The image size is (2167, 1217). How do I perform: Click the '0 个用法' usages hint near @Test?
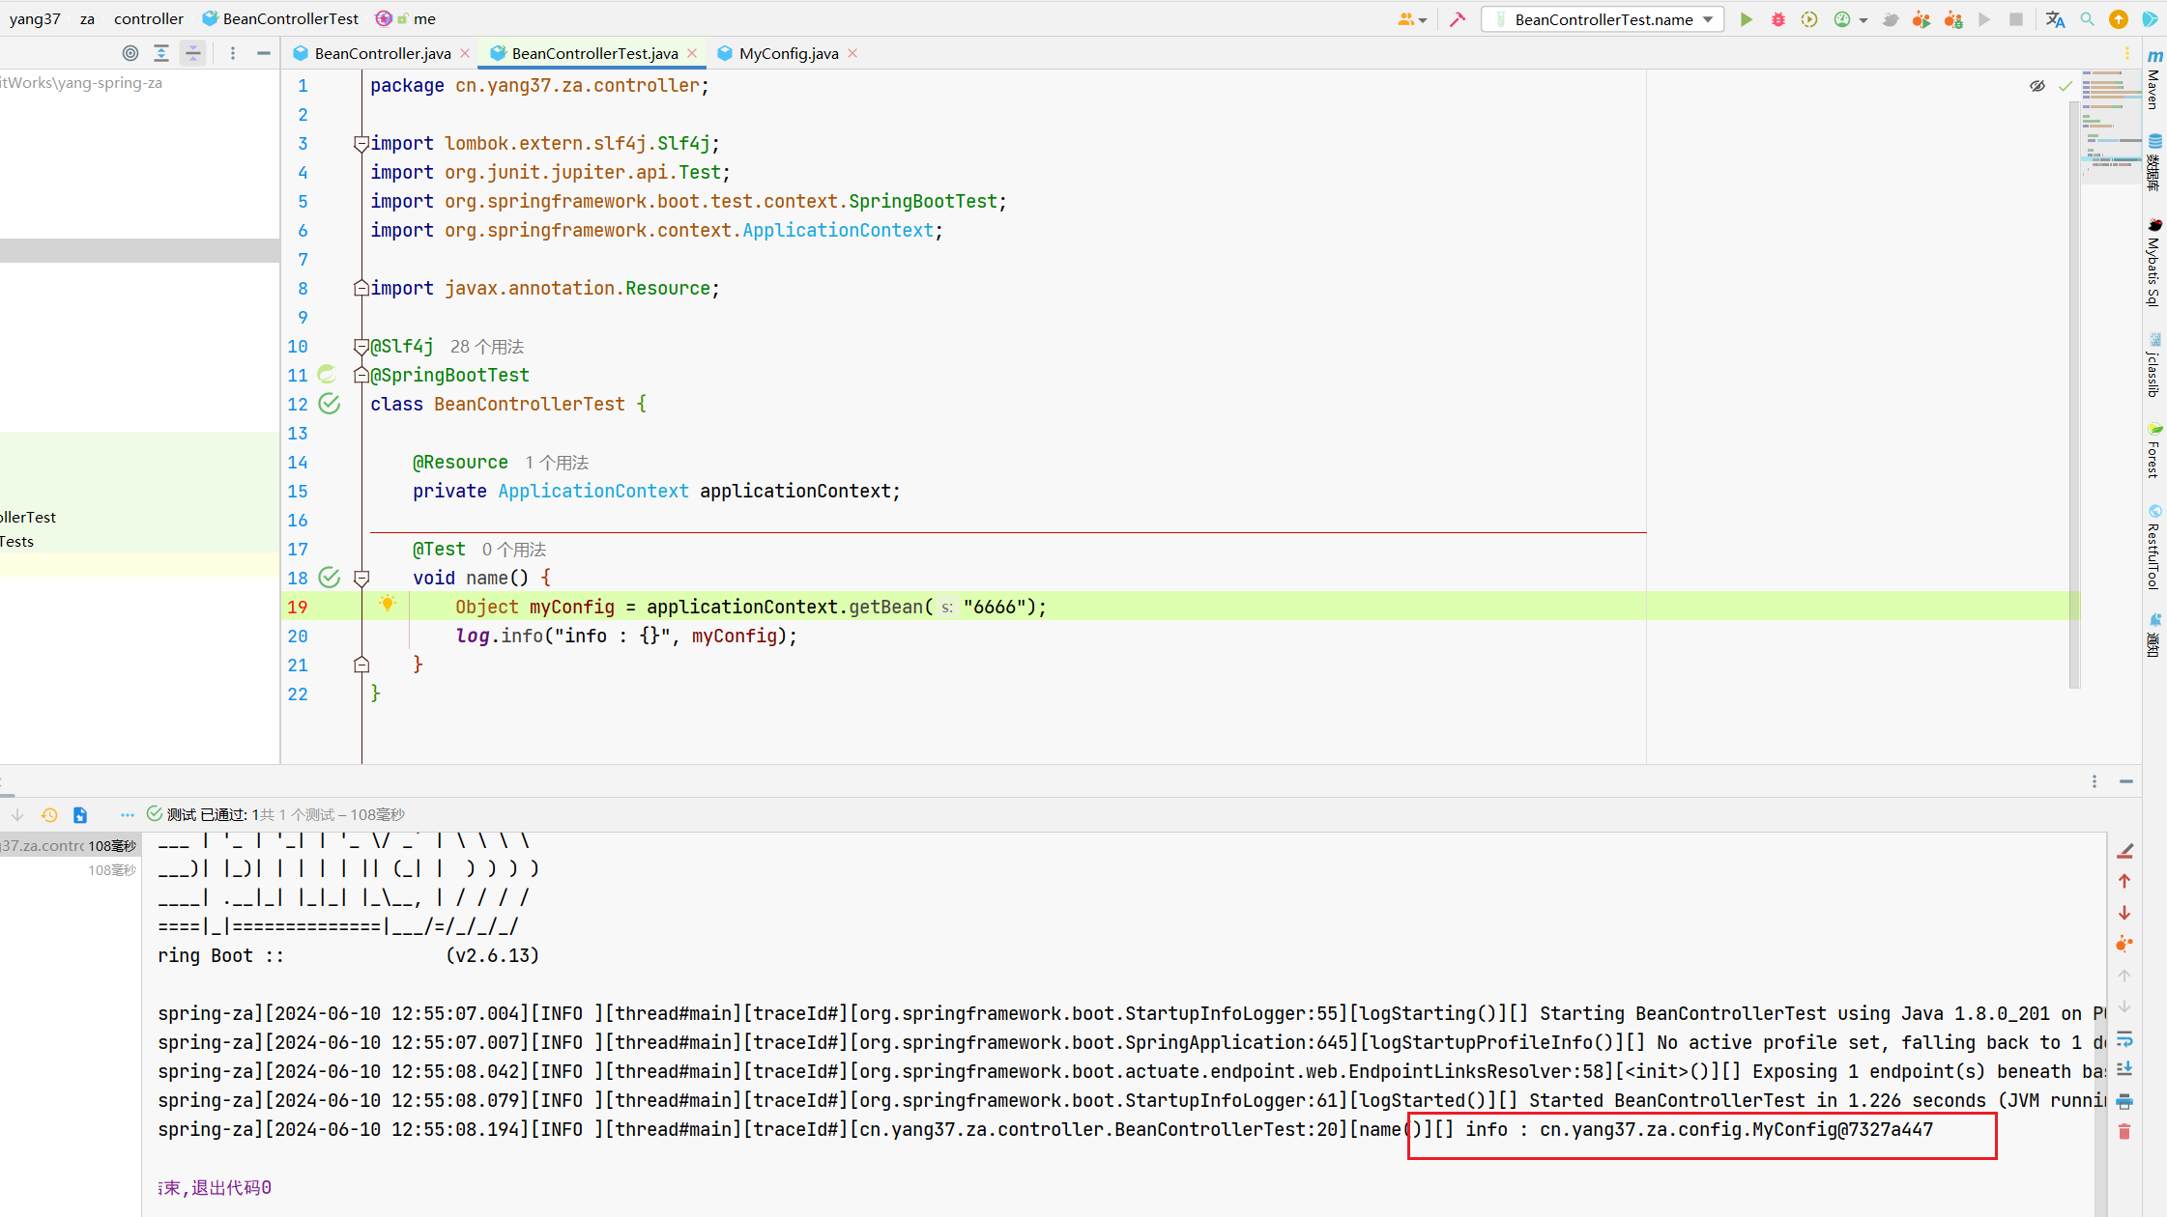pos(514,550)
